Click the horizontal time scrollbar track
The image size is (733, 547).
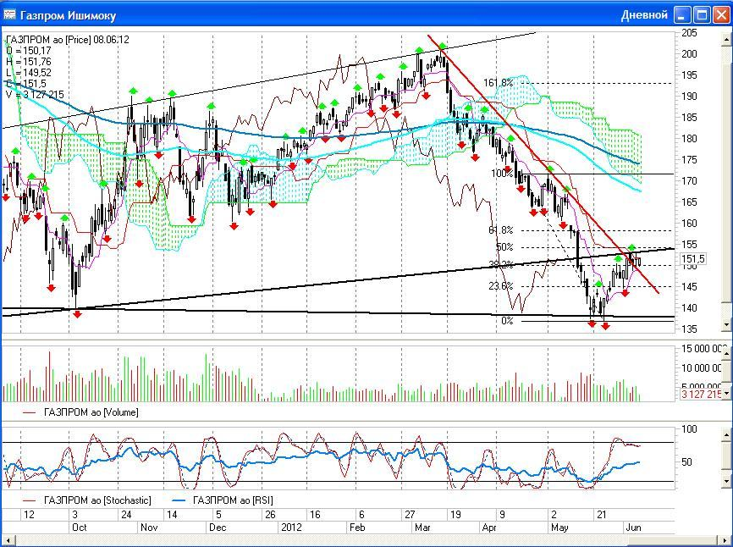point(339,539)
